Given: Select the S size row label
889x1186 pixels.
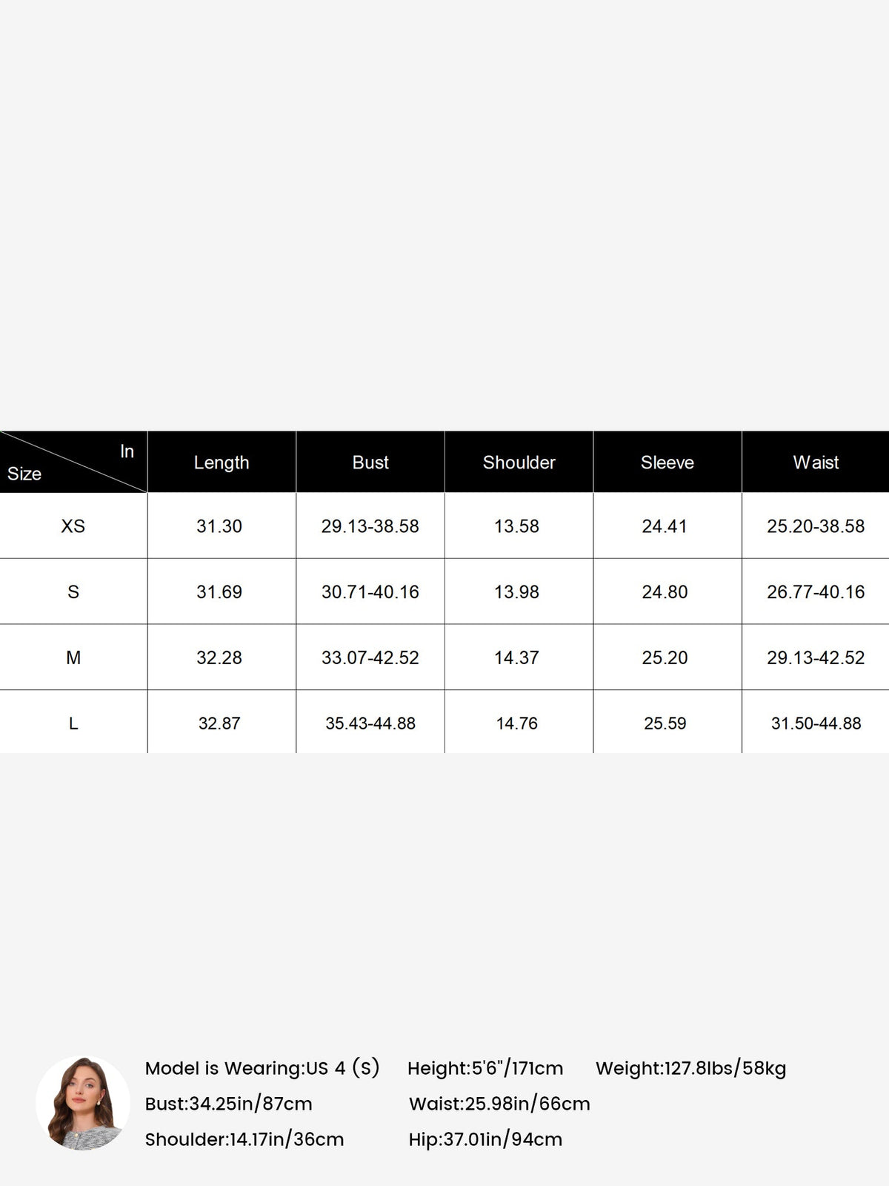Looking at the screenshot, I should point(73,592).
